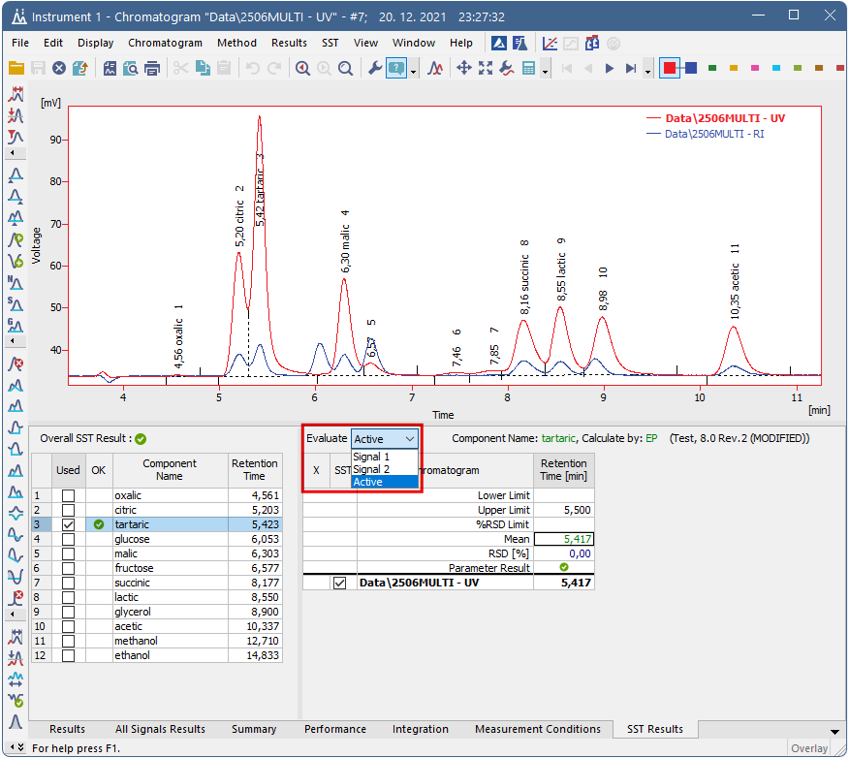849x758 pixels.
Task: Click the four-arrow move tool icon
Action: coord(464,68)
